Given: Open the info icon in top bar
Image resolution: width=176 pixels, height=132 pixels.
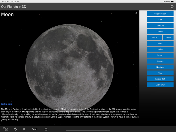Looking at the screenshot, I should click(172, 7).
